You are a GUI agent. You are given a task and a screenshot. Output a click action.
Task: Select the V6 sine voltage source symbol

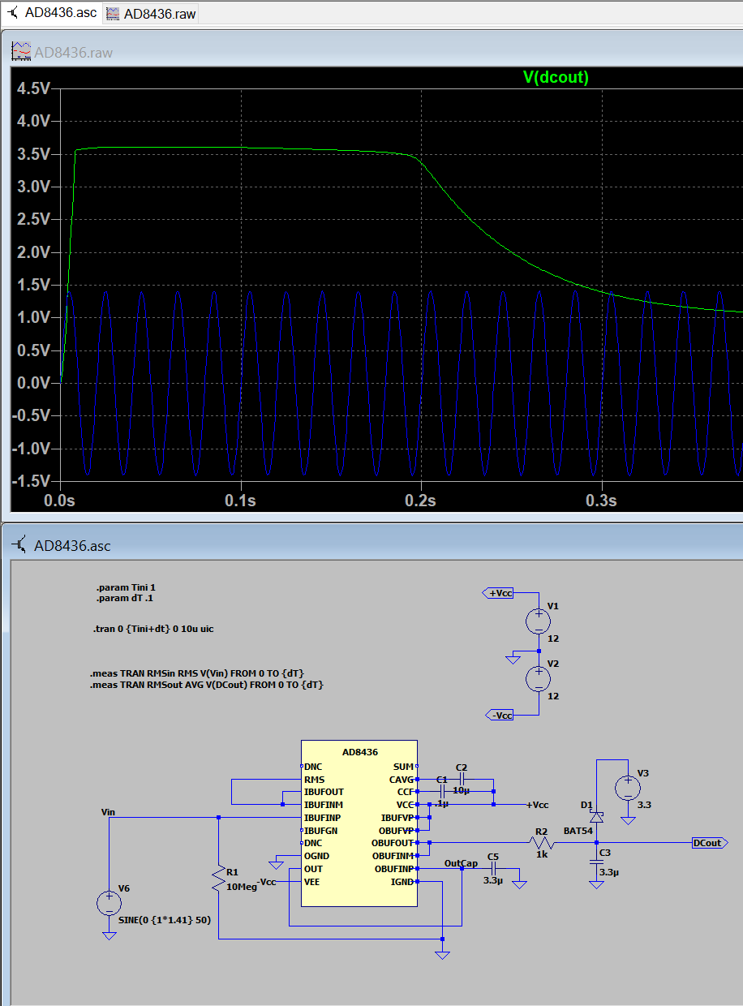point(109,903)
